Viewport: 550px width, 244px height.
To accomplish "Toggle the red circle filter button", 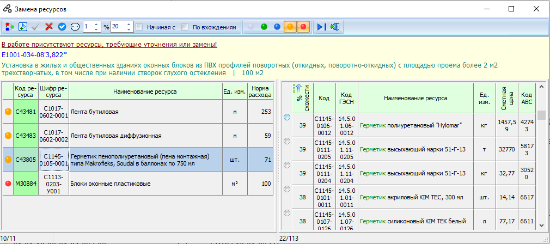I will click(303, 27).
